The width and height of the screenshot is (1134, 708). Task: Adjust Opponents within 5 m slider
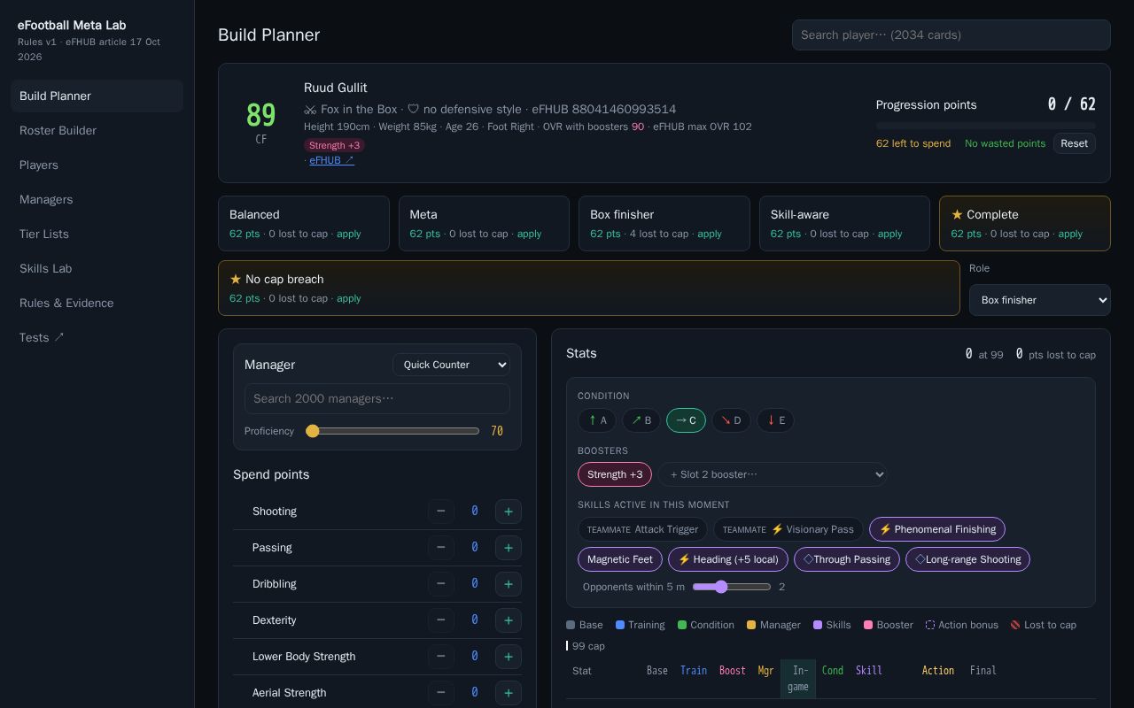pos(732,587)
